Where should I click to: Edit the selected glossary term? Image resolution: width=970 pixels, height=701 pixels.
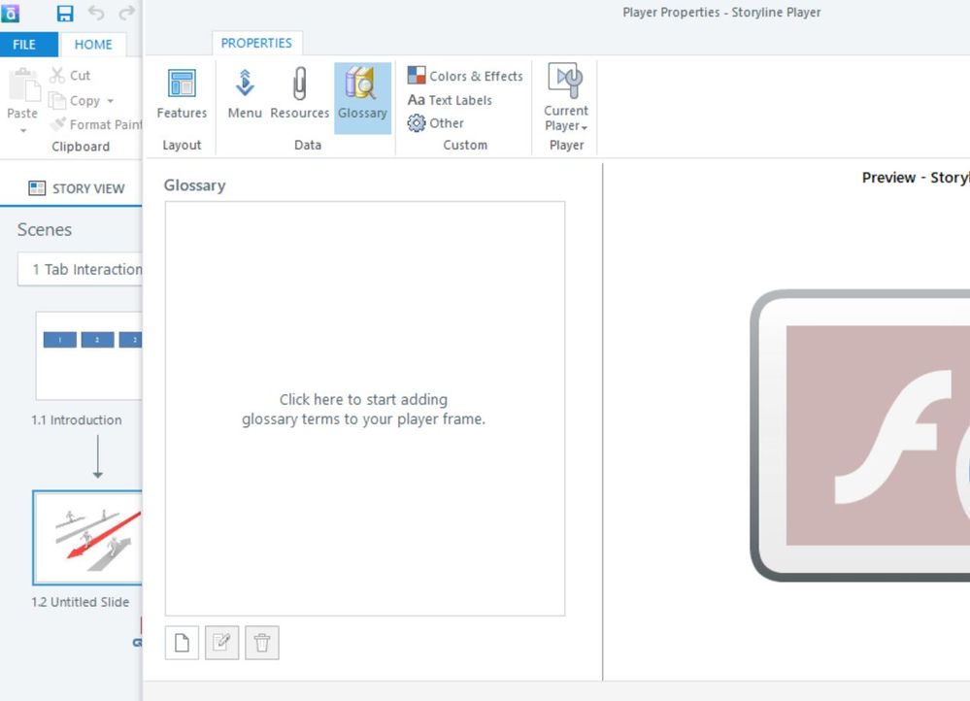pyautogui.click(x=222, y=643)
